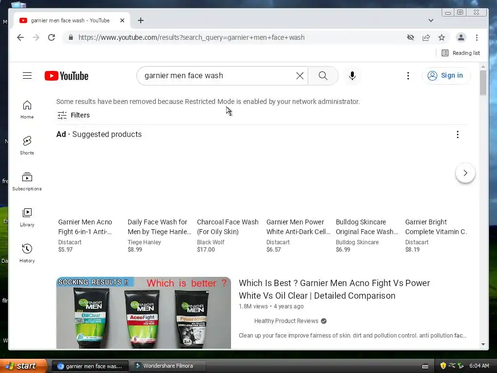Switch to Chrome taskbar item

tap(90, 366)
